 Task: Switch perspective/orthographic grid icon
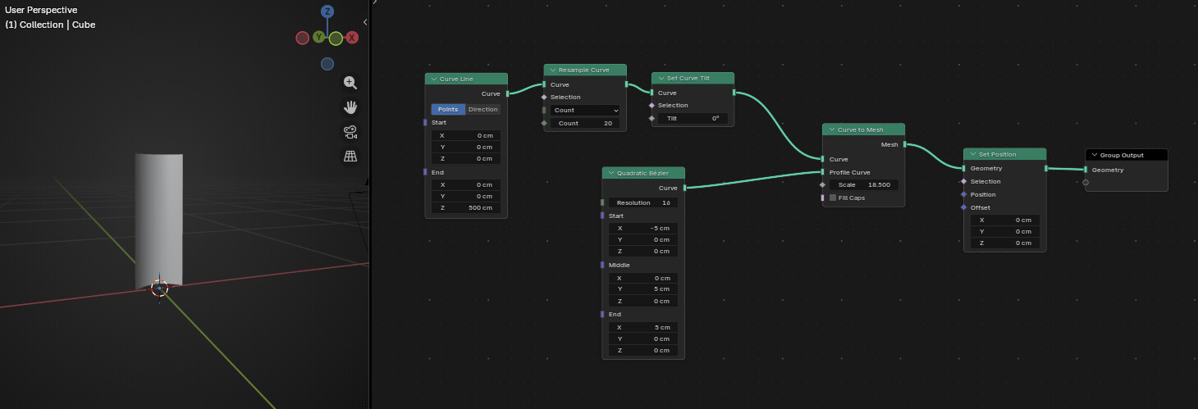click(x=350, y=156)
